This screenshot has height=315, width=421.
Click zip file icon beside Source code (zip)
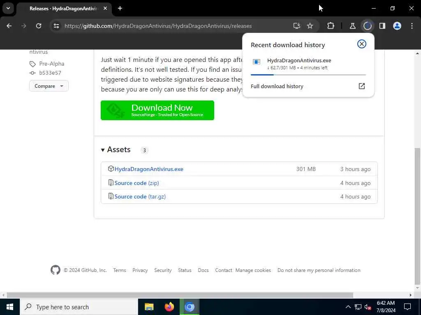(x=111, y=183)
